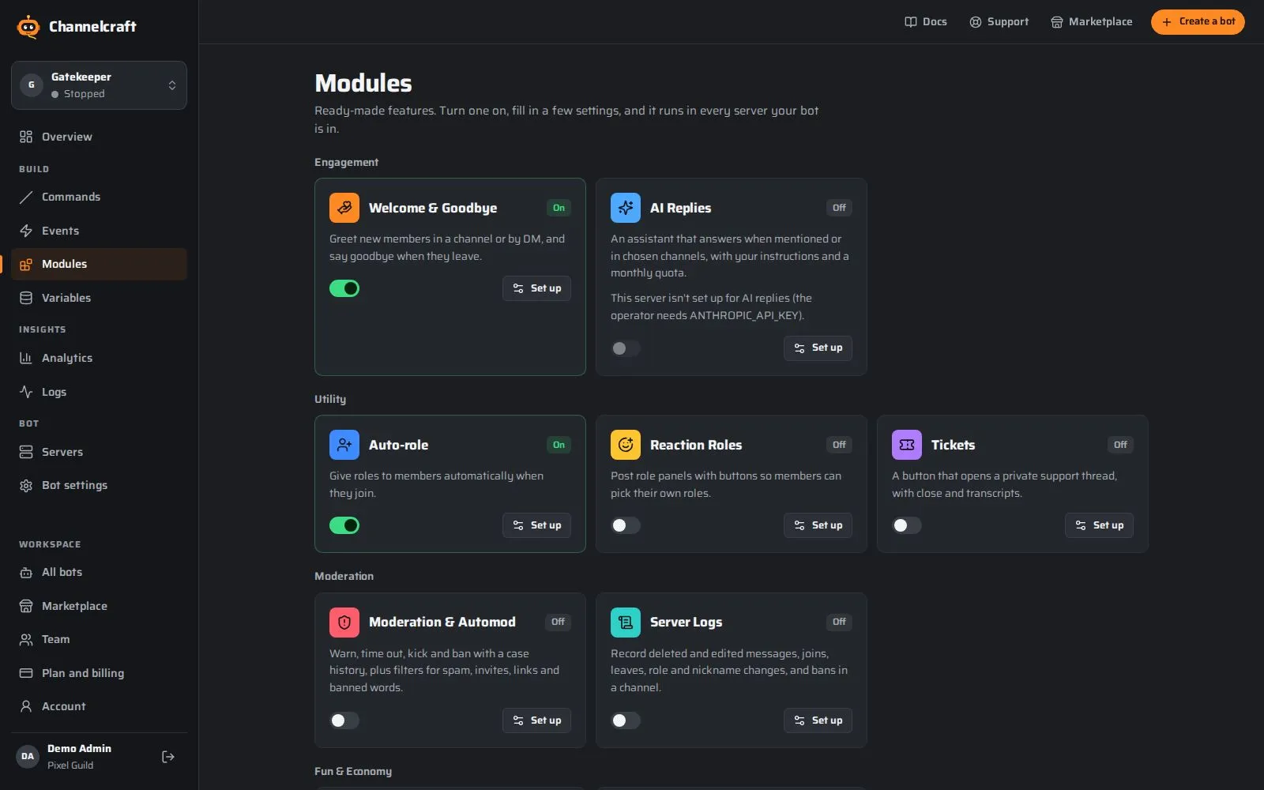Click the DA avatar of Demo Admin
Image resolution: width=1264 pixels, height=790 pixels.
tap(28, 756)
